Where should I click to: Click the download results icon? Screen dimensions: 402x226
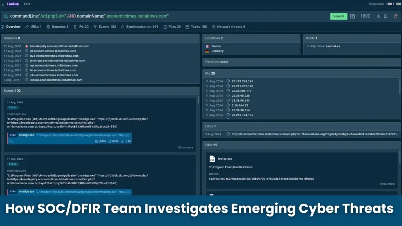point(378,16)
